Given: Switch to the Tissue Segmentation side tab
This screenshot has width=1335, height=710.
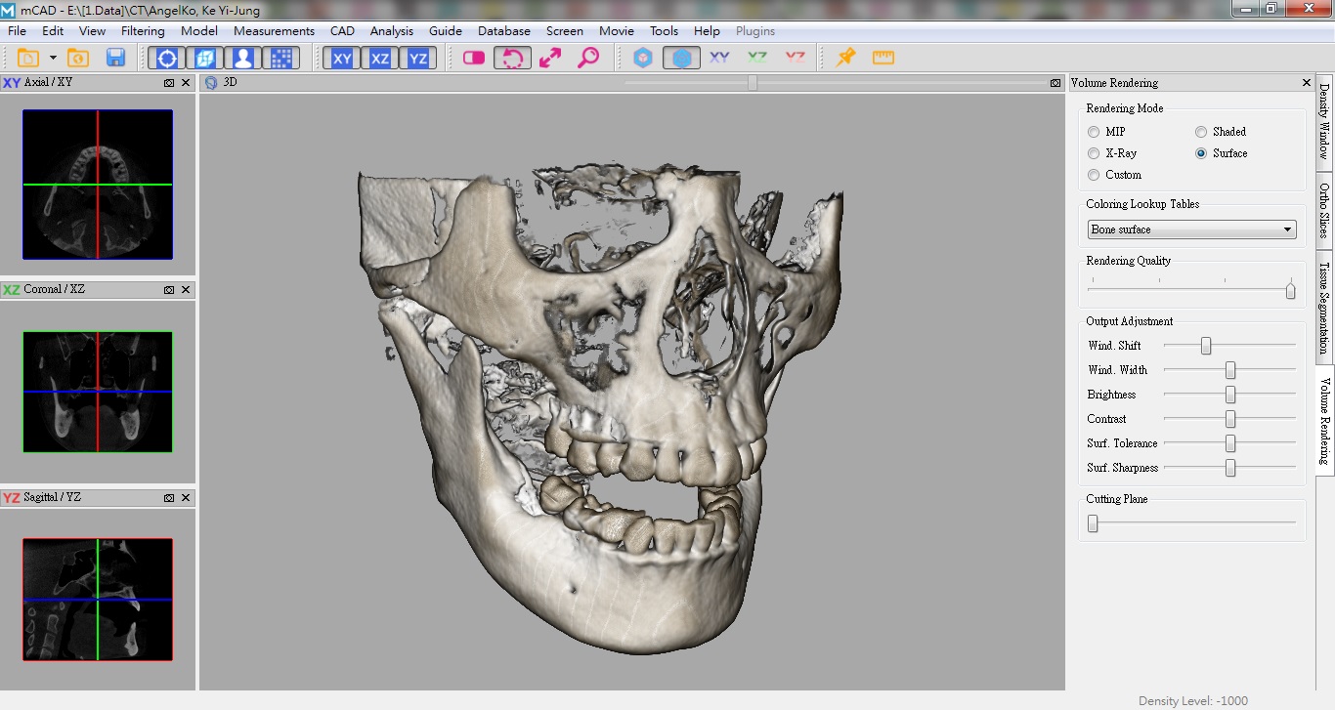Looking at the screenshot, I should (x=1324, y=308).
